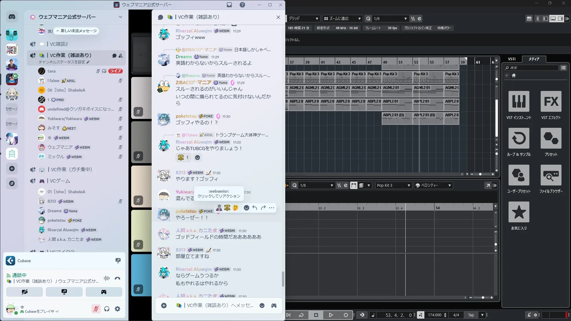Open the Favorites star tile
571x321 pixels.
(x=519, y=212)
